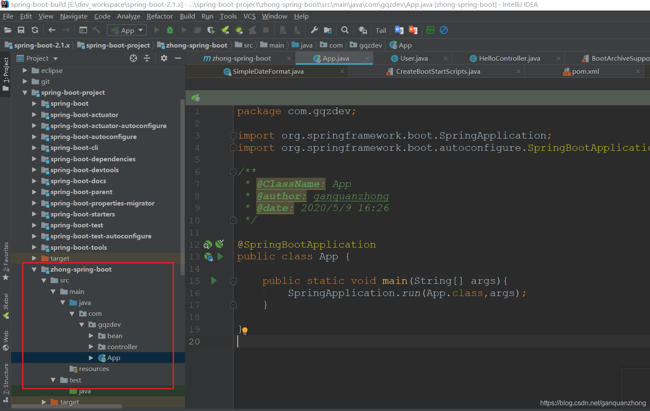This screenshot has height=411, width=650.
Task: Run with JRebel rocket icon
Action: (225, 30)
